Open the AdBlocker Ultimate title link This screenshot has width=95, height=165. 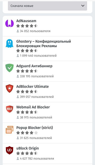pos(33,87)
